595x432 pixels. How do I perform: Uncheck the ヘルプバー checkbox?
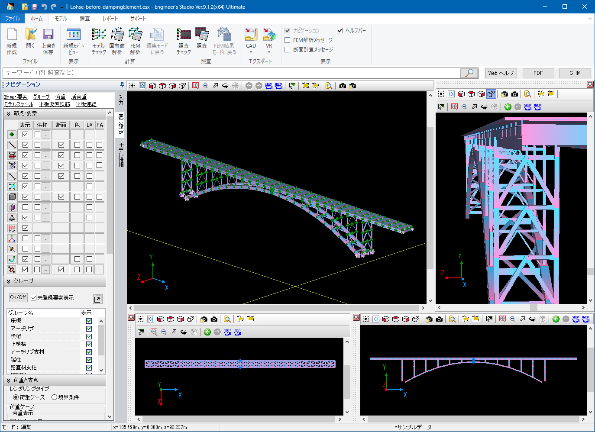click(x=340, y=31)
